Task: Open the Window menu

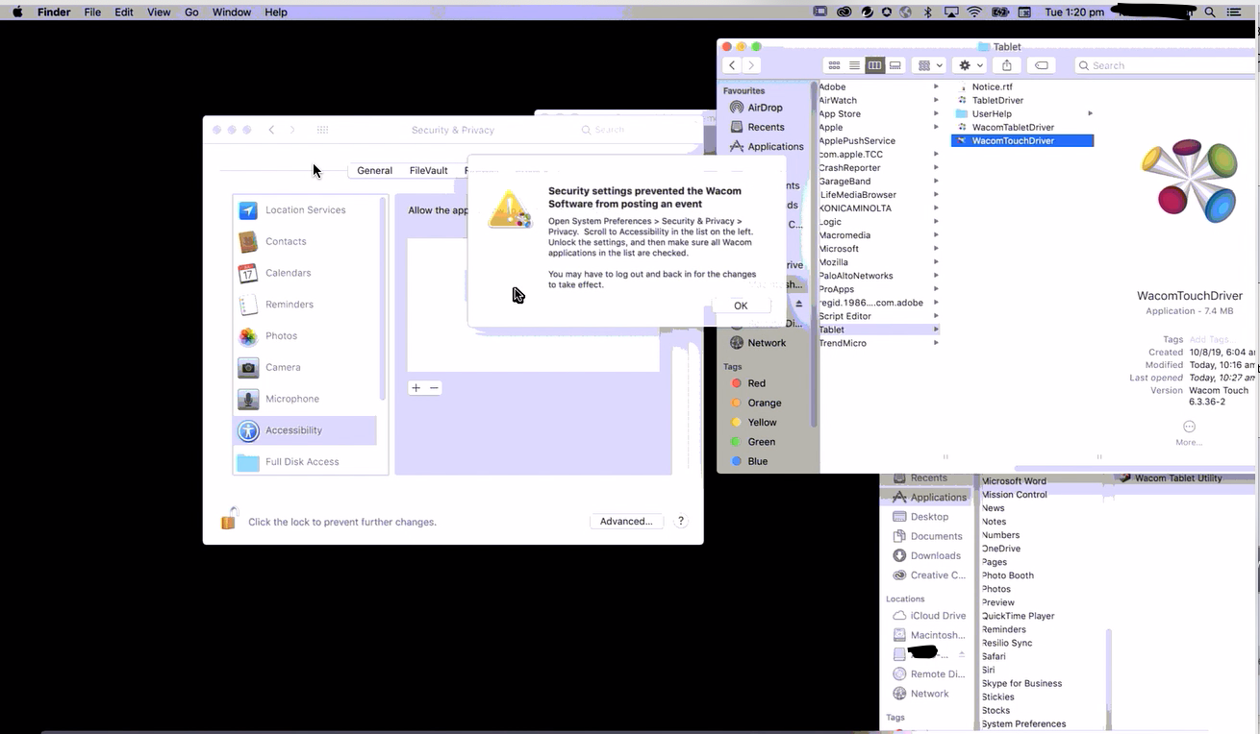Action: [x=231, y=12]
